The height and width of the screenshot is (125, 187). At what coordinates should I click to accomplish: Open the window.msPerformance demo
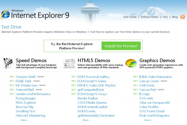click(33, 94)
